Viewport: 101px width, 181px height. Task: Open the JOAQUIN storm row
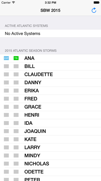click(x=50, y=131)
